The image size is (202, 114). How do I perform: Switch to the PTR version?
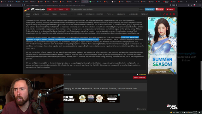[x=55, y=9]
